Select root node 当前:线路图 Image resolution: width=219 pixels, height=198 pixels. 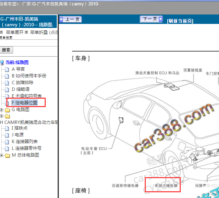click(x=17, y=62)
